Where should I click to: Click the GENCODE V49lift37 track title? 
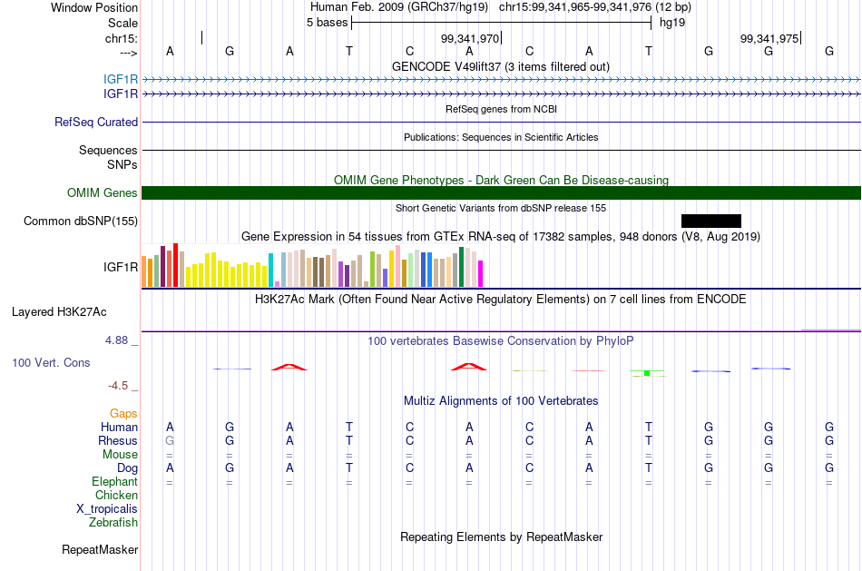pos(500,66)
